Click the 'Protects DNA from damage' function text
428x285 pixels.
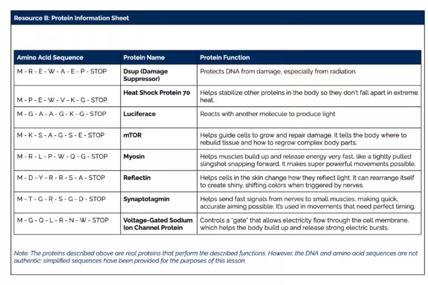(x=278, y=71)
